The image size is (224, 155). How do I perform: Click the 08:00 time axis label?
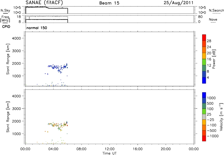point(81,149)
